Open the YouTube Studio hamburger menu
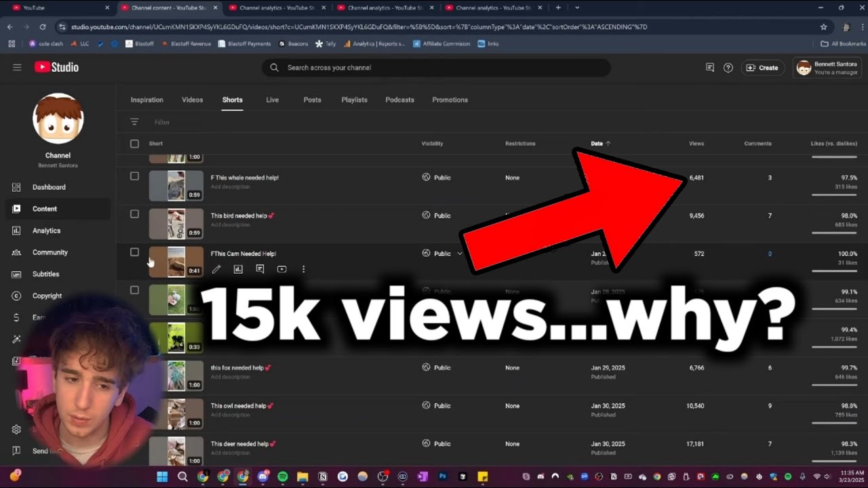The height and width of the screenshot is (488, 868). click(17, 67)
